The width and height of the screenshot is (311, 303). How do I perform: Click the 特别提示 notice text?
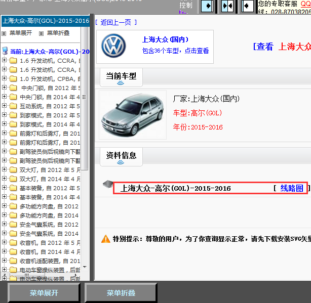click(212, 239)
